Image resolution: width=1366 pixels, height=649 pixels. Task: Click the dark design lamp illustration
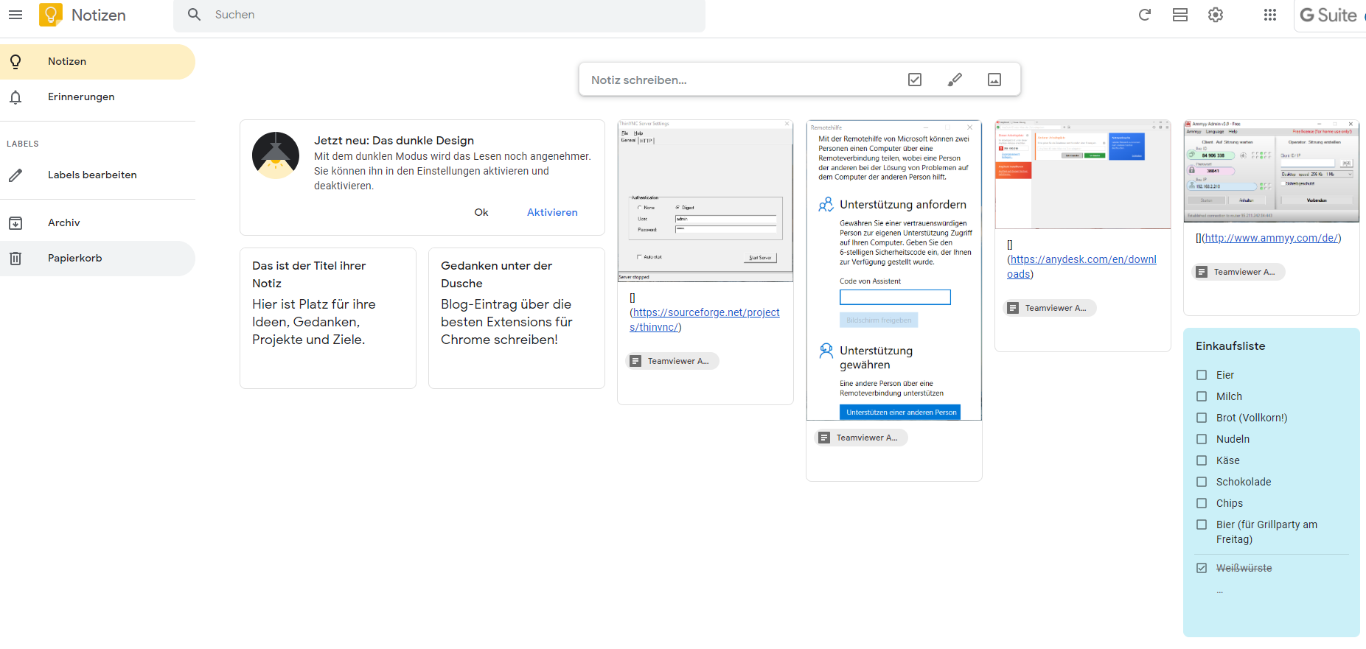pos(276,155)
